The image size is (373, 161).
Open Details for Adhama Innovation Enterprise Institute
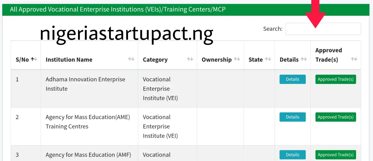pos(292,79)
